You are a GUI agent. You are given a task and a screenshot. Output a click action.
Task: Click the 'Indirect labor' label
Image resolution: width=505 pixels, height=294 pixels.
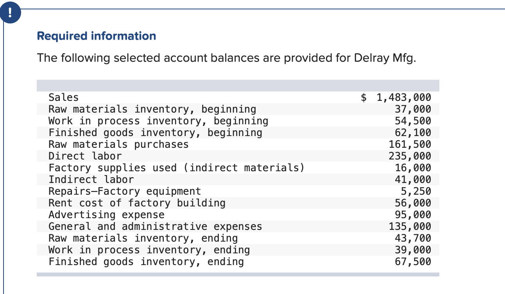point(91,179)
